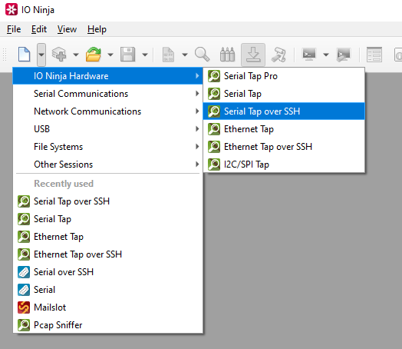Select recent Ethernet Tap over SSH
Screen dimensions: 402x349
tap(107, 254)
